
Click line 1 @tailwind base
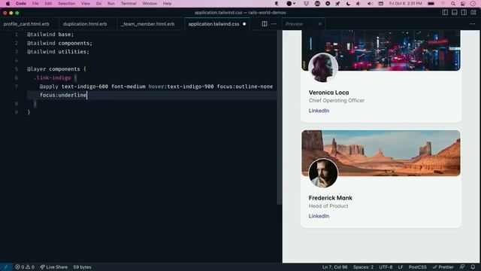pos(50,35)
